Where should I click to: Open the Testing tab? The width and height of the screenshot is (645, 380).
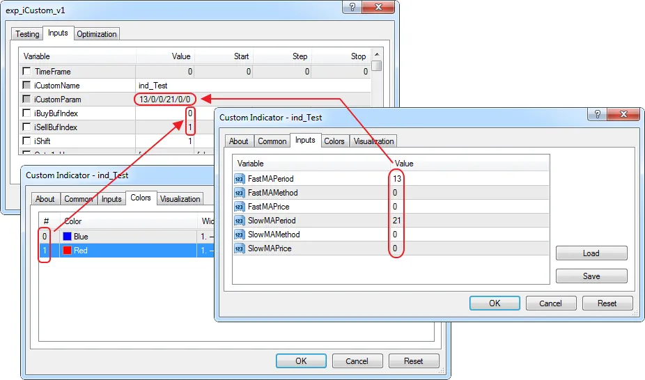27,34
